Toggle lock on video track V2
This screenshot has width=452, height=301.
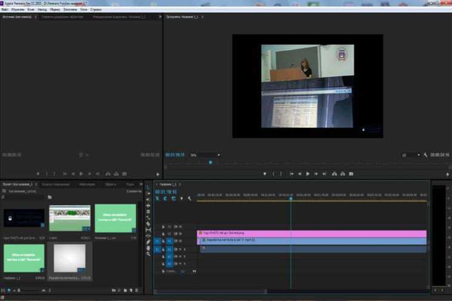click(x=163, y=234)
